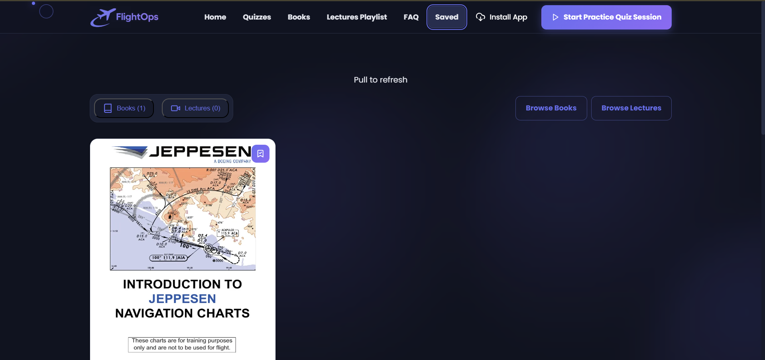Click the FlightOps airplane logo icon

point(102,18)
